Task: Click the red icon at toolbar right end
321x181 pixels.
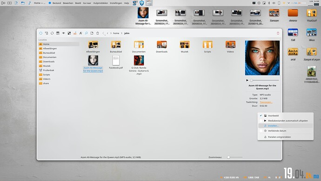Action: tap(278, 33)
